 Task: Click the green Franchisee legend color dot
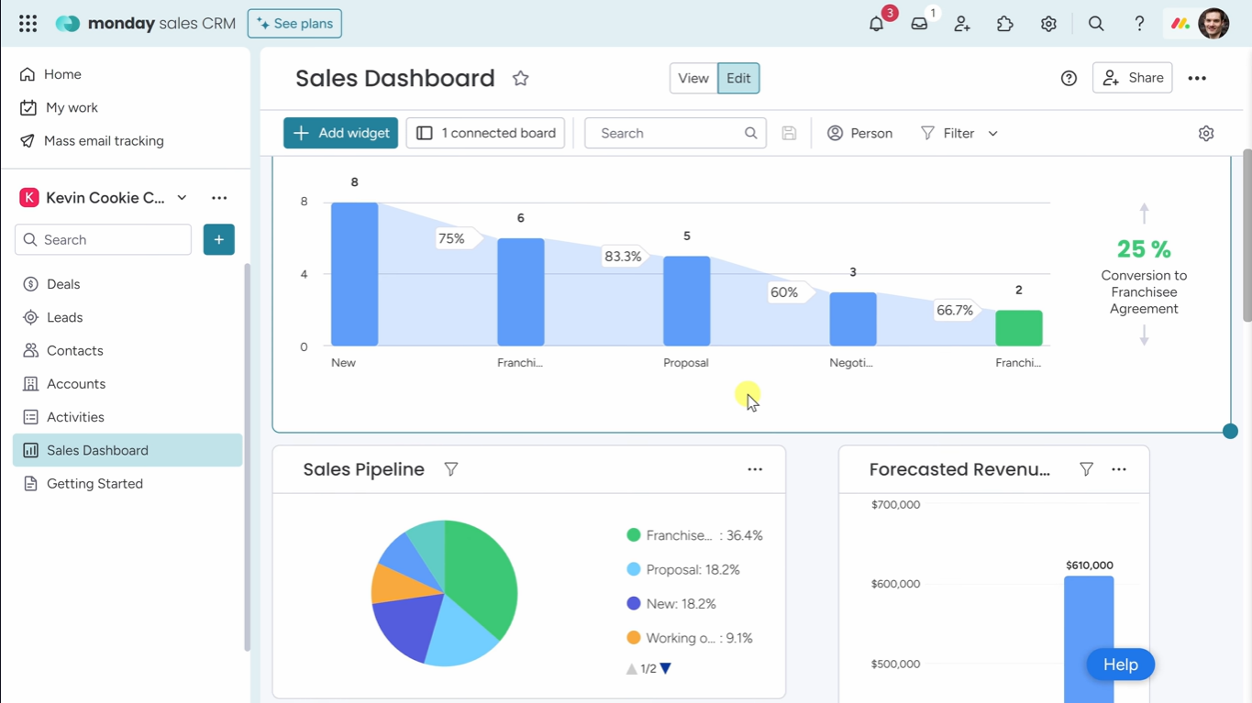(632, 534)
